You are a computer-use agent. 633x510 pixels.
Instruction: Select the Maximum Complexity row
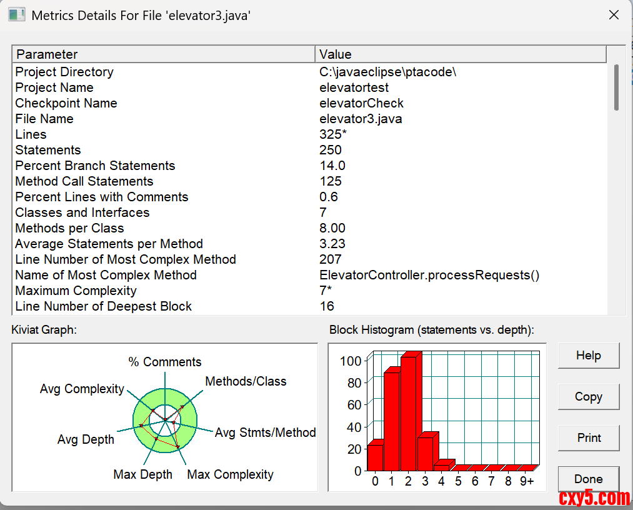pos(76,291)
